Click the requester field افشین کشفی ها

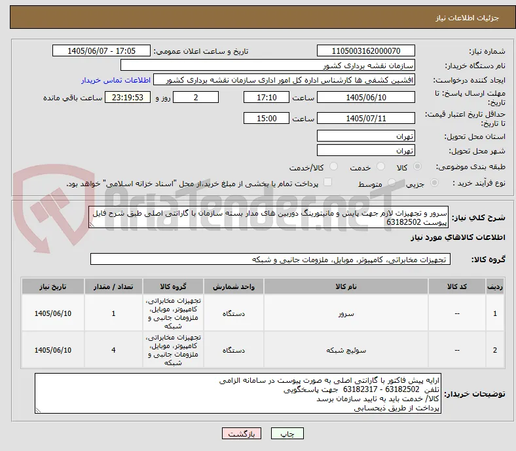284,80
